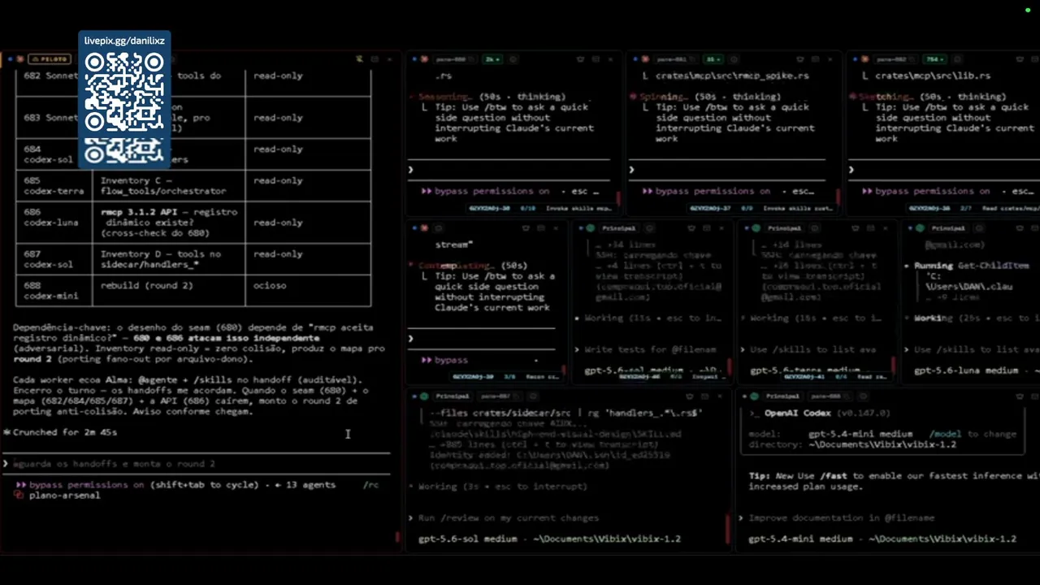Viewport: 1040px width, 585px height.
Task: Select the pane-080 label tab
Action: (453, 59)
